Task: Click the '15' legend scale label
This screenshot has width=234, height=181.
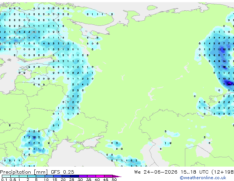Action: point(55,180)
